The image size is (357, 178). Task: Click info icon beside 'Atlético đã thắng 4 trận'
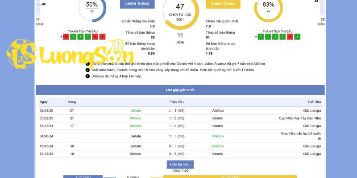pyautogui.click(x=87, y=76)
